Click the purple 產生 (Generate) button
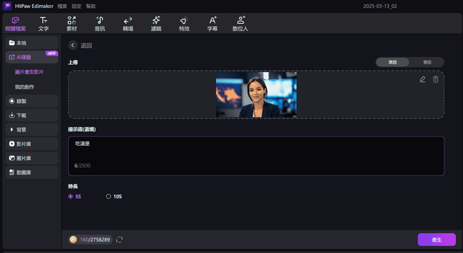 (436, 240)
